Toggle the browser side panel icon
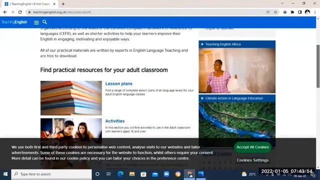 300,12
